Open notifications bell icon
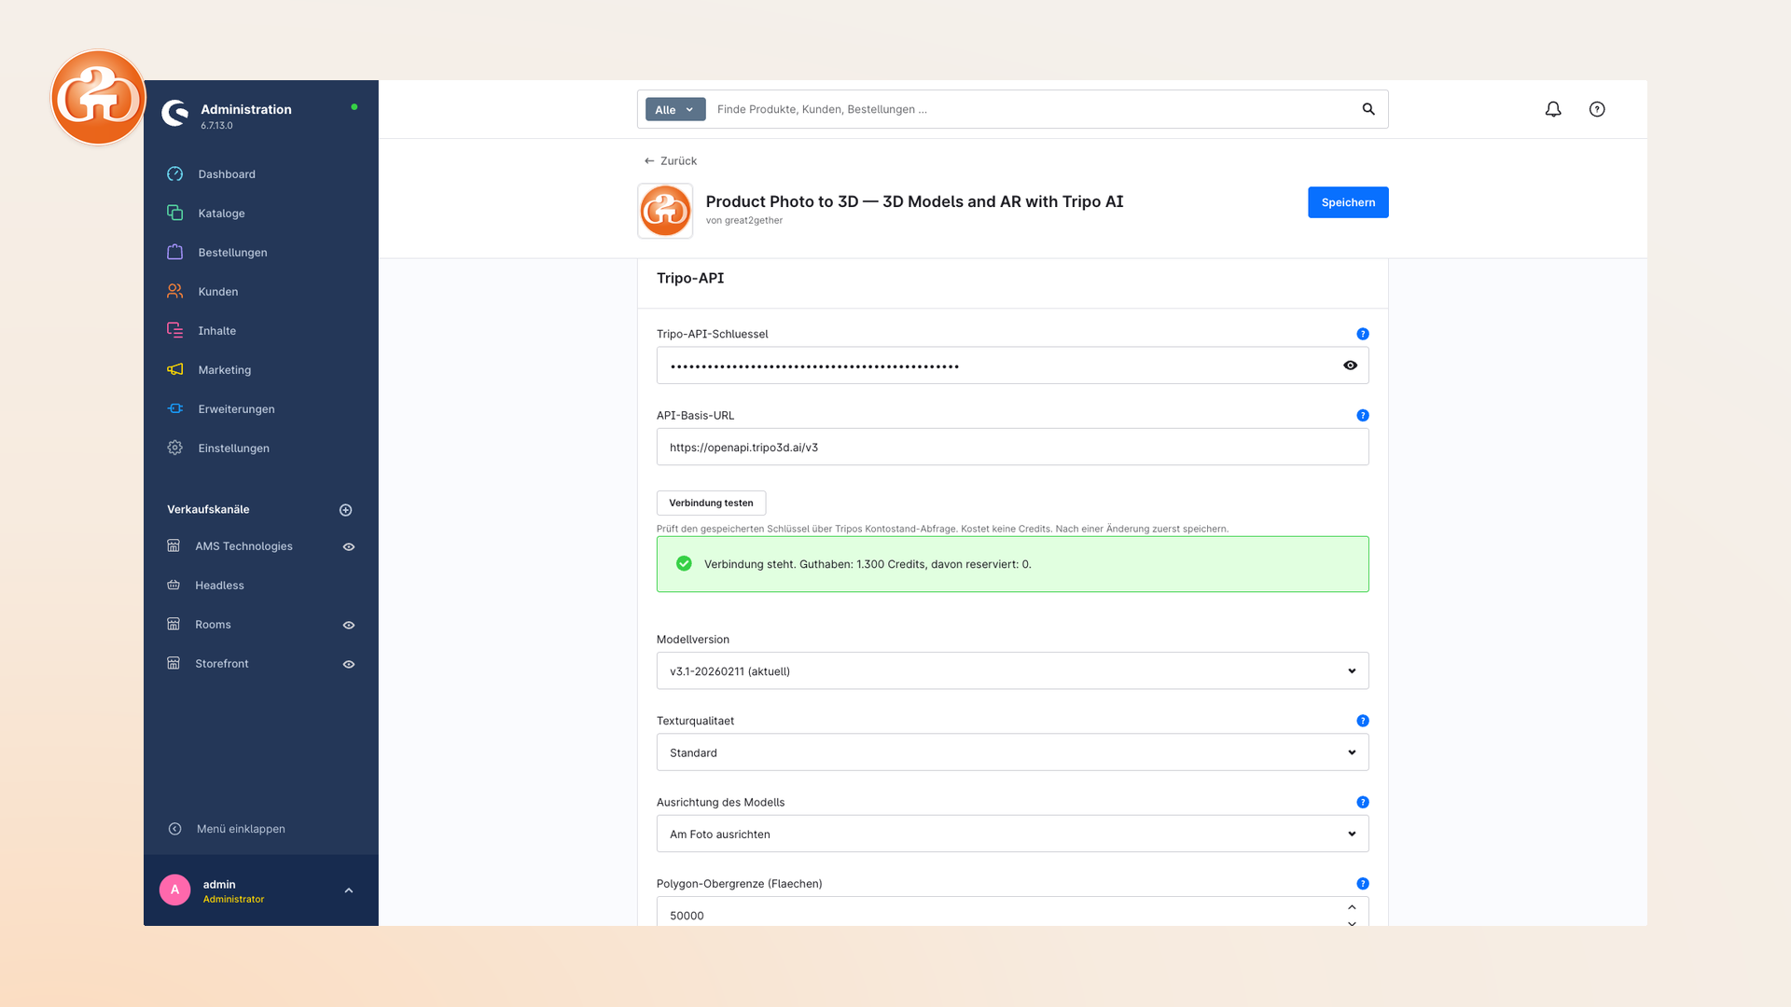 pos(1553,109)
